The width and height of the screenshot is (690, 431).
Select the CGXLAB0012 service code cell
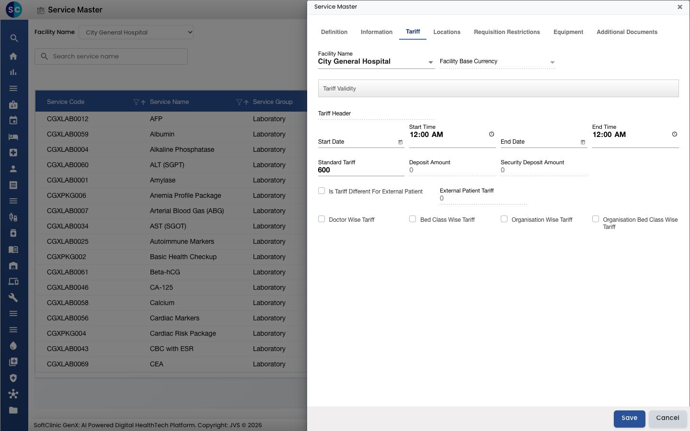point(68,119)
